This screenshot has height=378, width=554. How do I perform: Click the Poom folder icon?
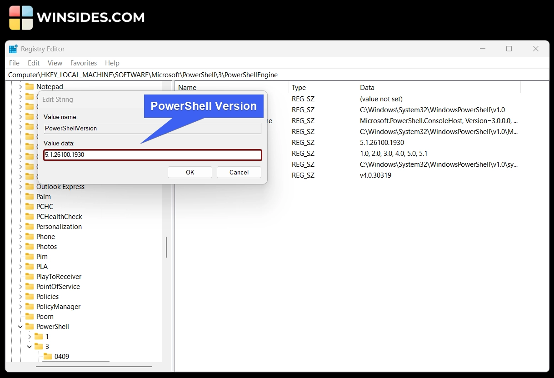point(30,317)
